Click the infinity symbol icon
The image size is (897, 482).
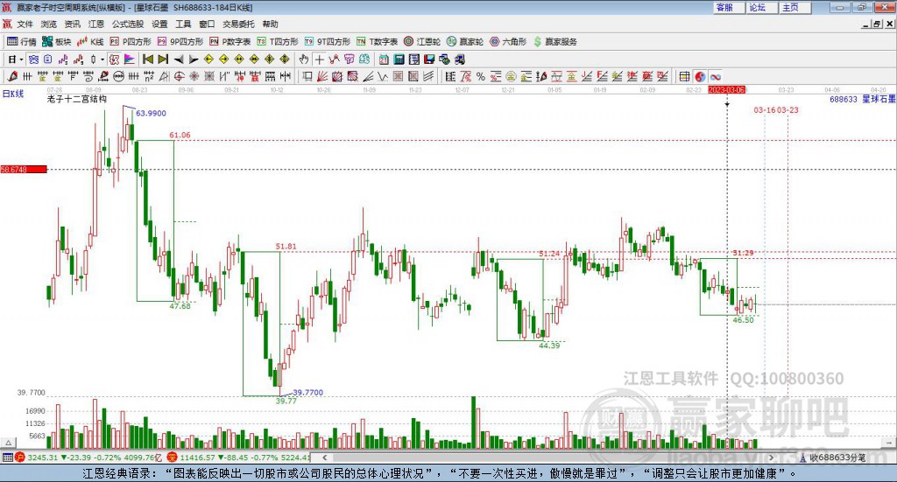tap(716, 76)
